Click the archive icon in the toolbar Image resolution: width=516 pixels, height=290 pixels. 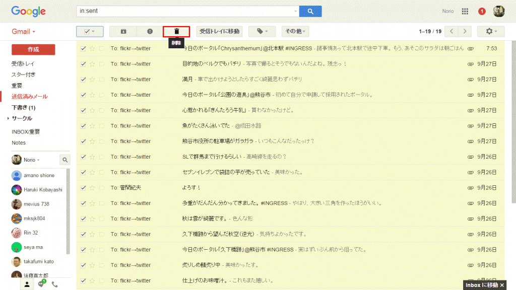coord(123,31)
